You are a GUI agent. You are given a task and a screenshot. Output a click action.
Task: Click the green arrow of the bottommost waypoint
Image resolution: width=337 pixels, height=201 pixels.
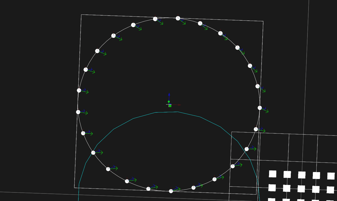pyautogui.click(x=178, y=189)
